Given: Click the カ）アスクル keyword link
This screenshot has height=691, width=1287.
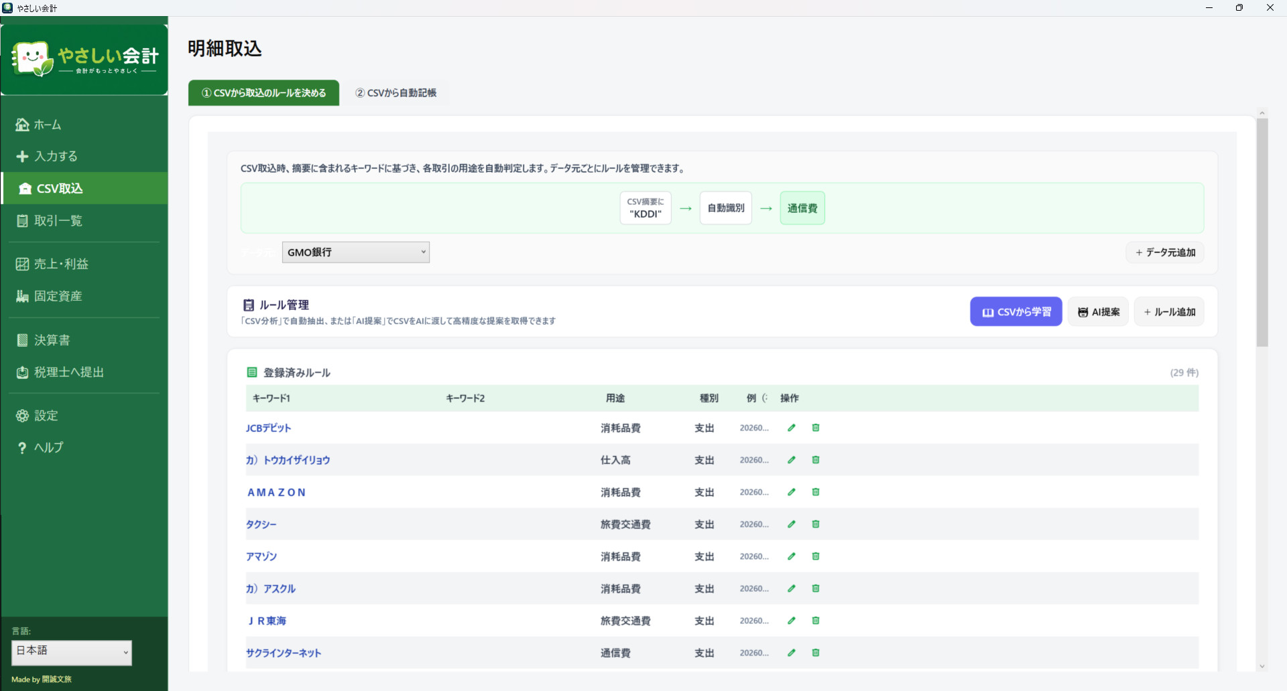Looking at the screenshot, I should pos(271,589).
